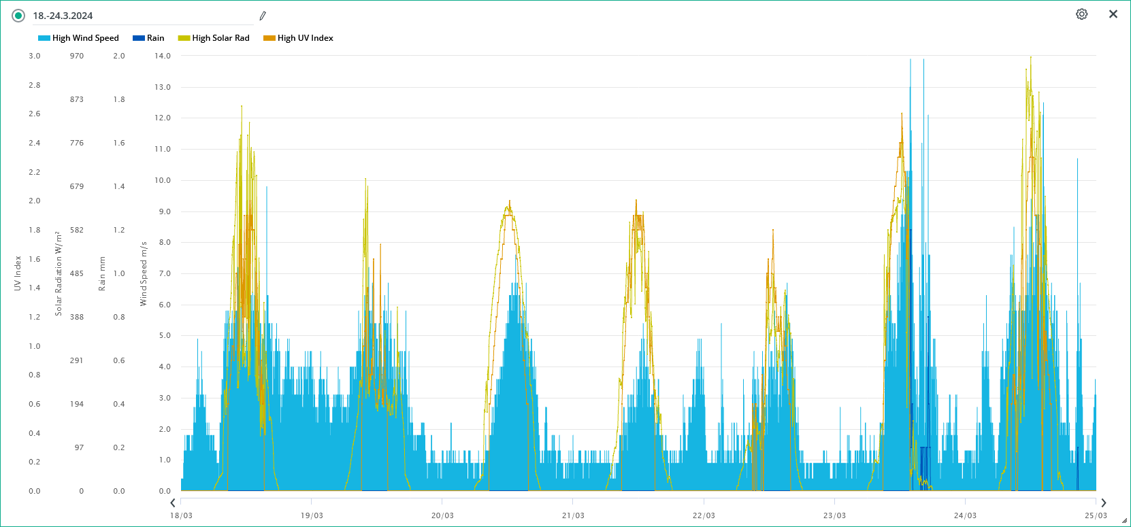This screenshot has height=527, width=1131.
Task: Close the chart with the X button
Action: 1113,14
